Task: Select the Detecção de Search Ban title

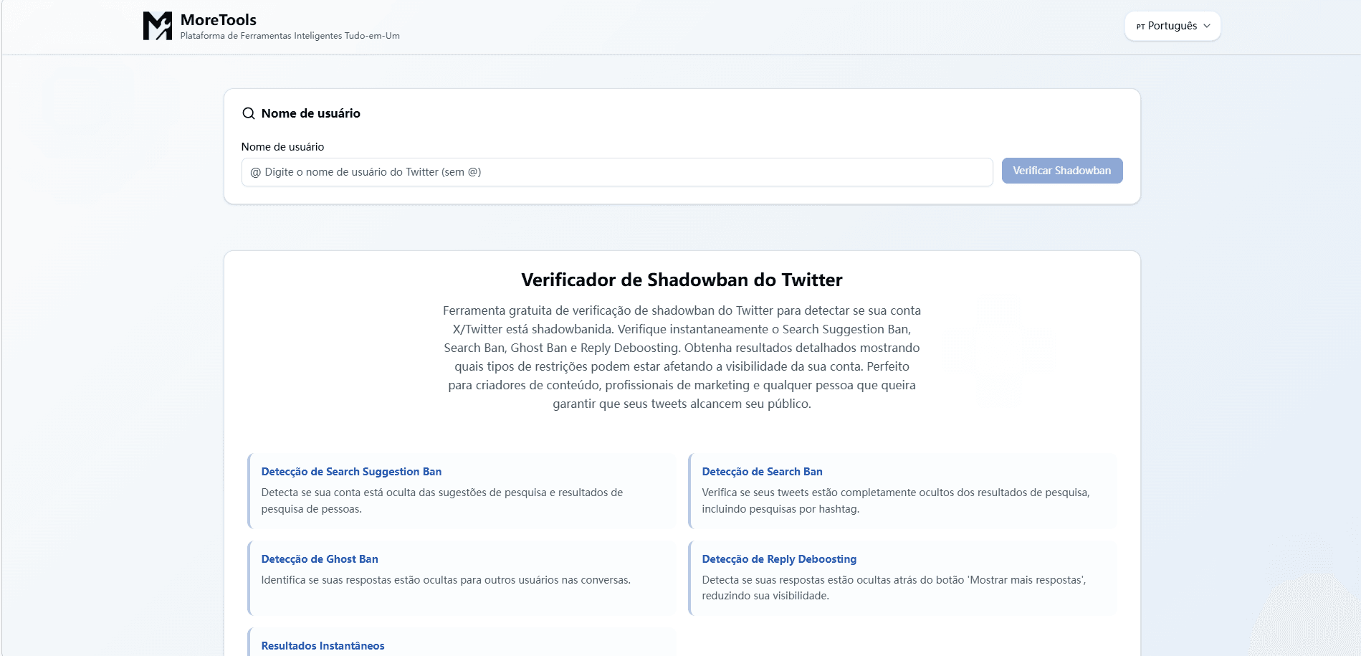Action: [762, 472]
